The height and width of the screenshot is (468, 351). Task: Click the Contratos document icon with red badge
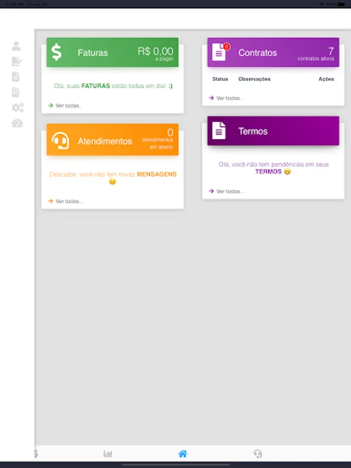[220, 51]
